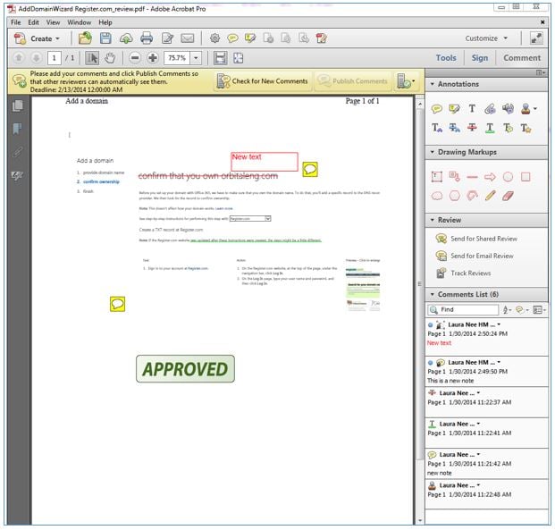Image resolution: width=555 pixels, height=530 pixels.
Task: Select the Sticky Note annotation tool
Action: [x=438, y=108]
